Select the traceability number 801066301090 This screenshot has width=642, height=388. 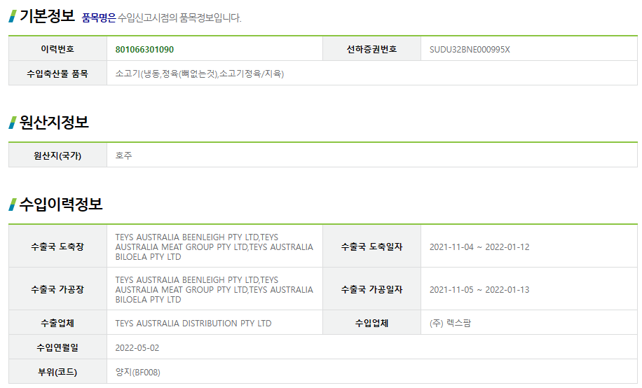tap(144, 50)
